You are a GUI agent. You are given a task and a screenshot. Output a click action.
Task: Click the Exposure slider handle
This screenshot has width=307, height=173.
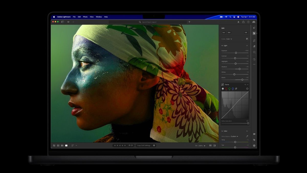coord(236,53)
